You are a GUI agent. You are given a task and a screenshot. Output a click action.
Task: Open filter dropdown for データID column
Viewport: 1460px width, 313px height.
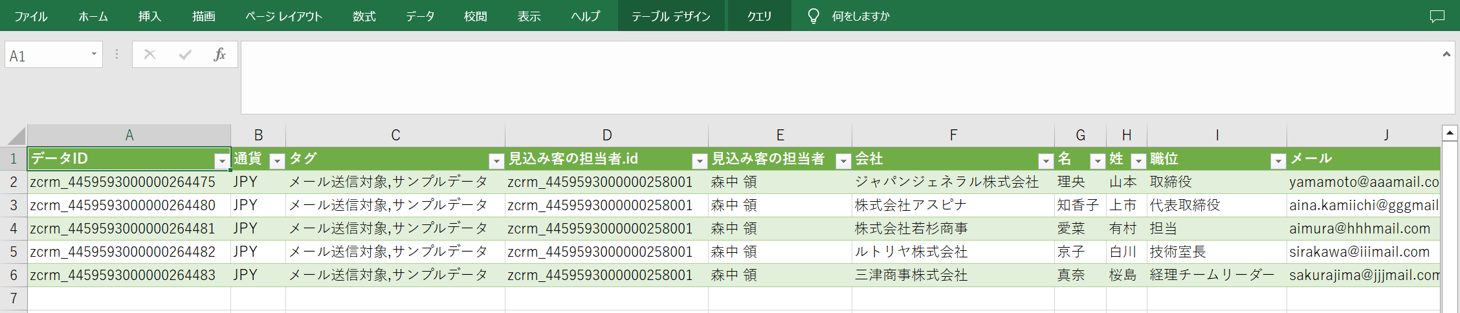click(222, 160)
